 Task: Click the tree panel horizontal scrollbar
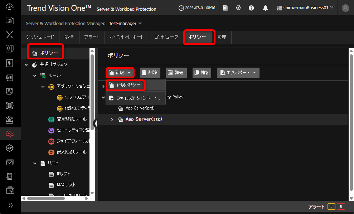coord(46,198)
